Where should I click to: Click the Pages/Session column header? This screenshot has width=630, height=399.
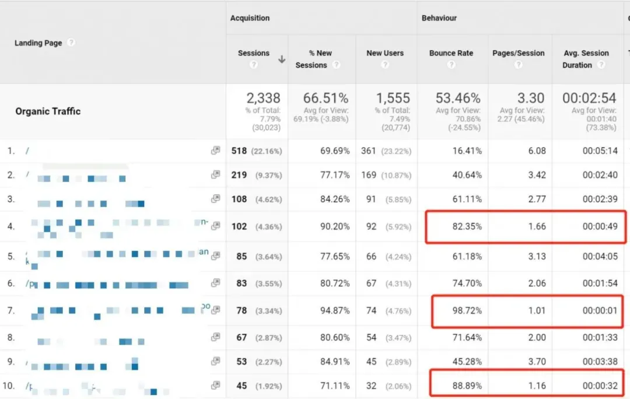click(519, 53)
